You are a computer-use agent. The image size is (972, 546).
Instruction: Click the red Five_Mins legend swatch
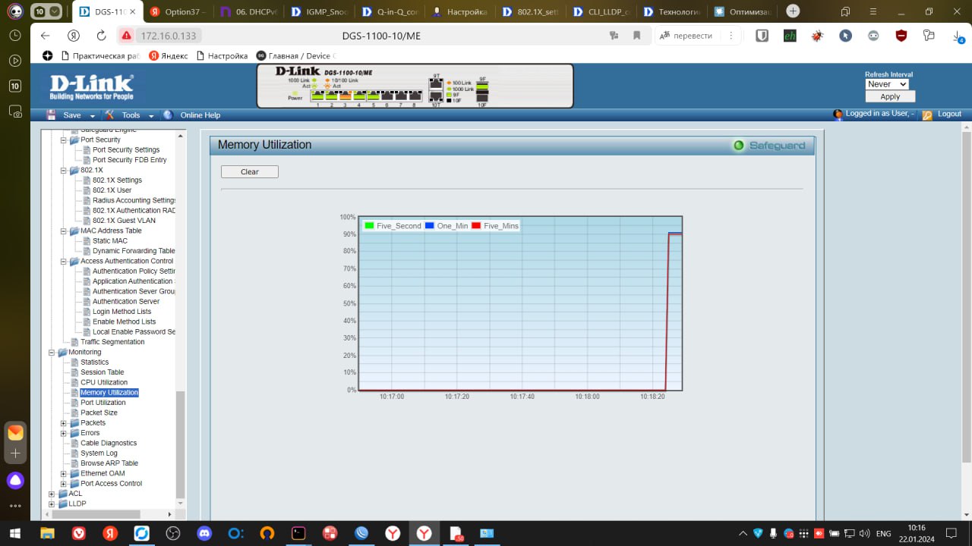[476, 225]
